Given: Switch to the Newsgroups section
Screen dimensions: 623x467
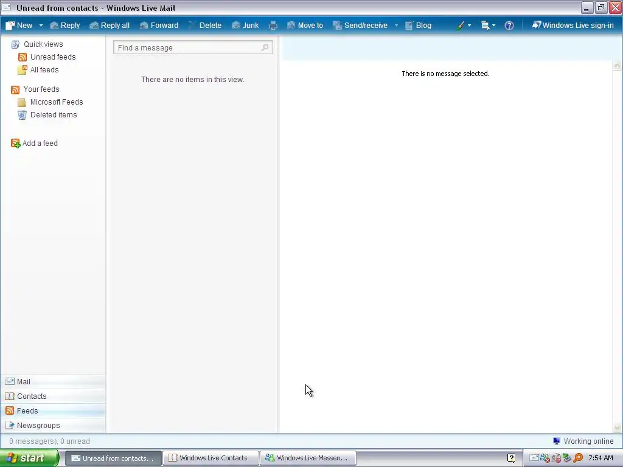Looking at the screenshot, I should tap(53, 425).
